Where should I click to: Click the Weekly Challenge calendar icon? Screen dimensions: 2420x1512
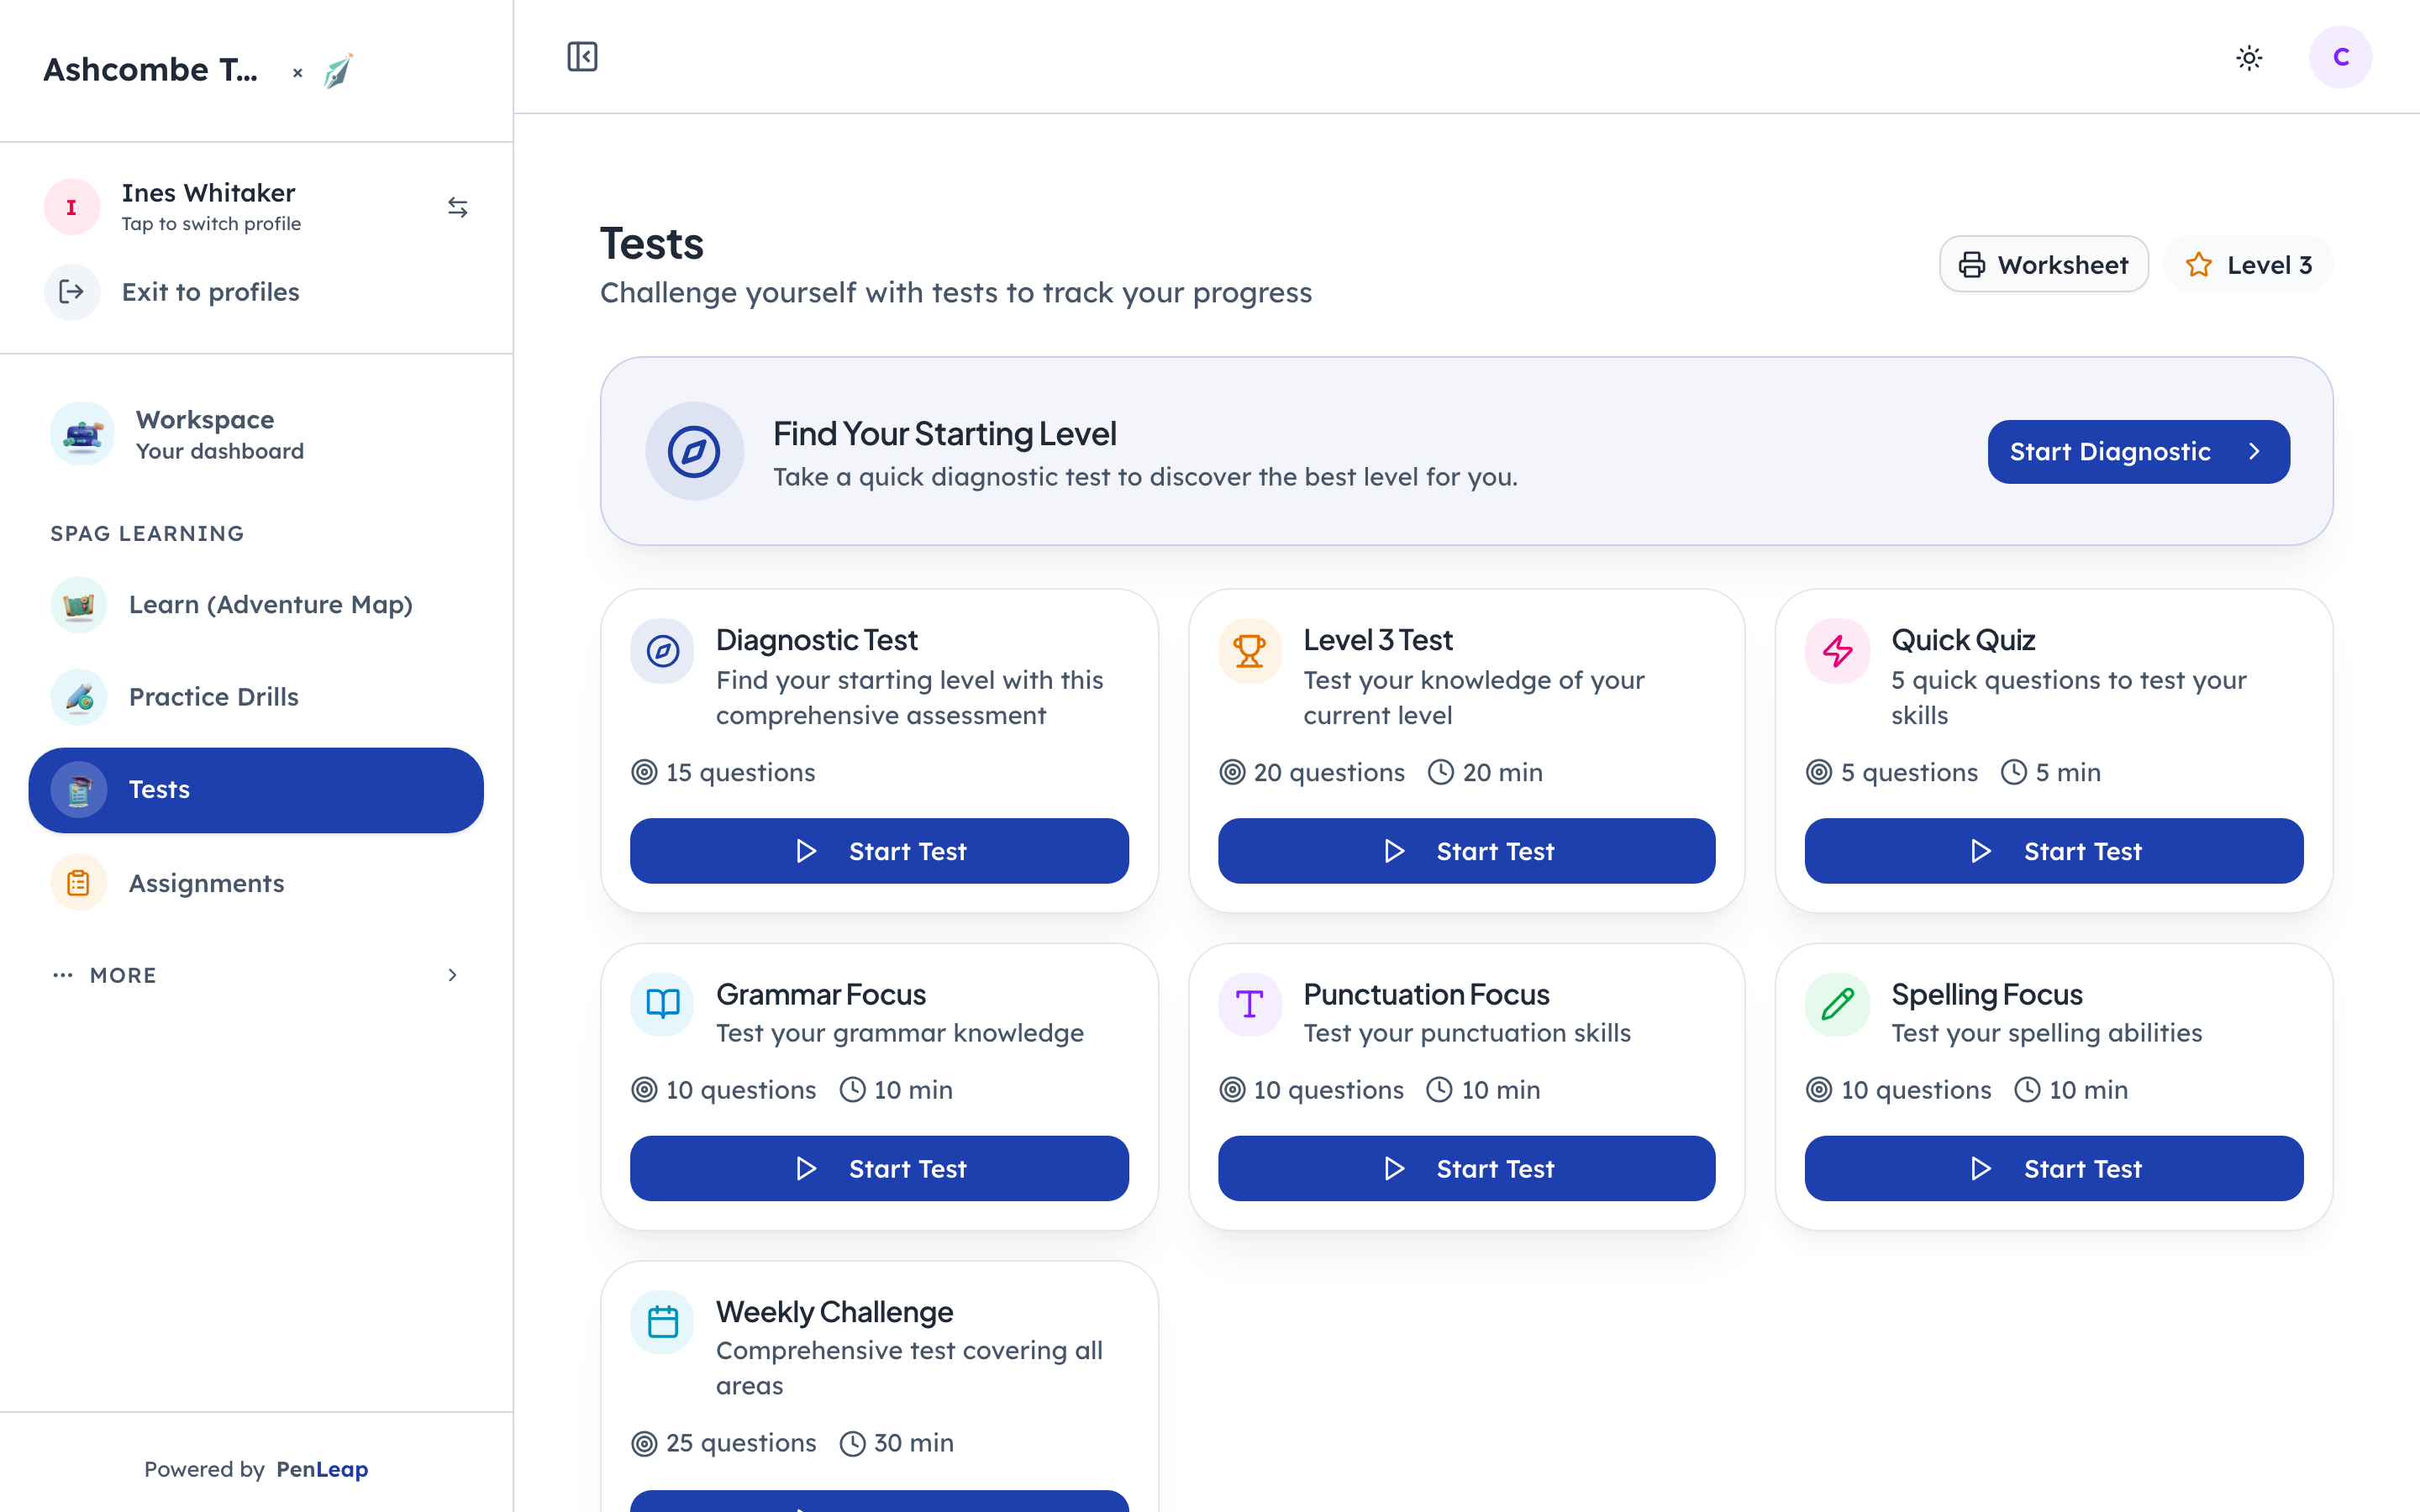click(662, 1322)
